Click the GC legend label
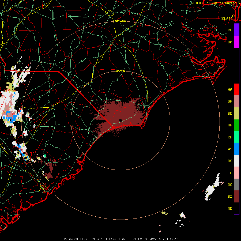This screenshot has height=241, width=241. coord(230,185)
